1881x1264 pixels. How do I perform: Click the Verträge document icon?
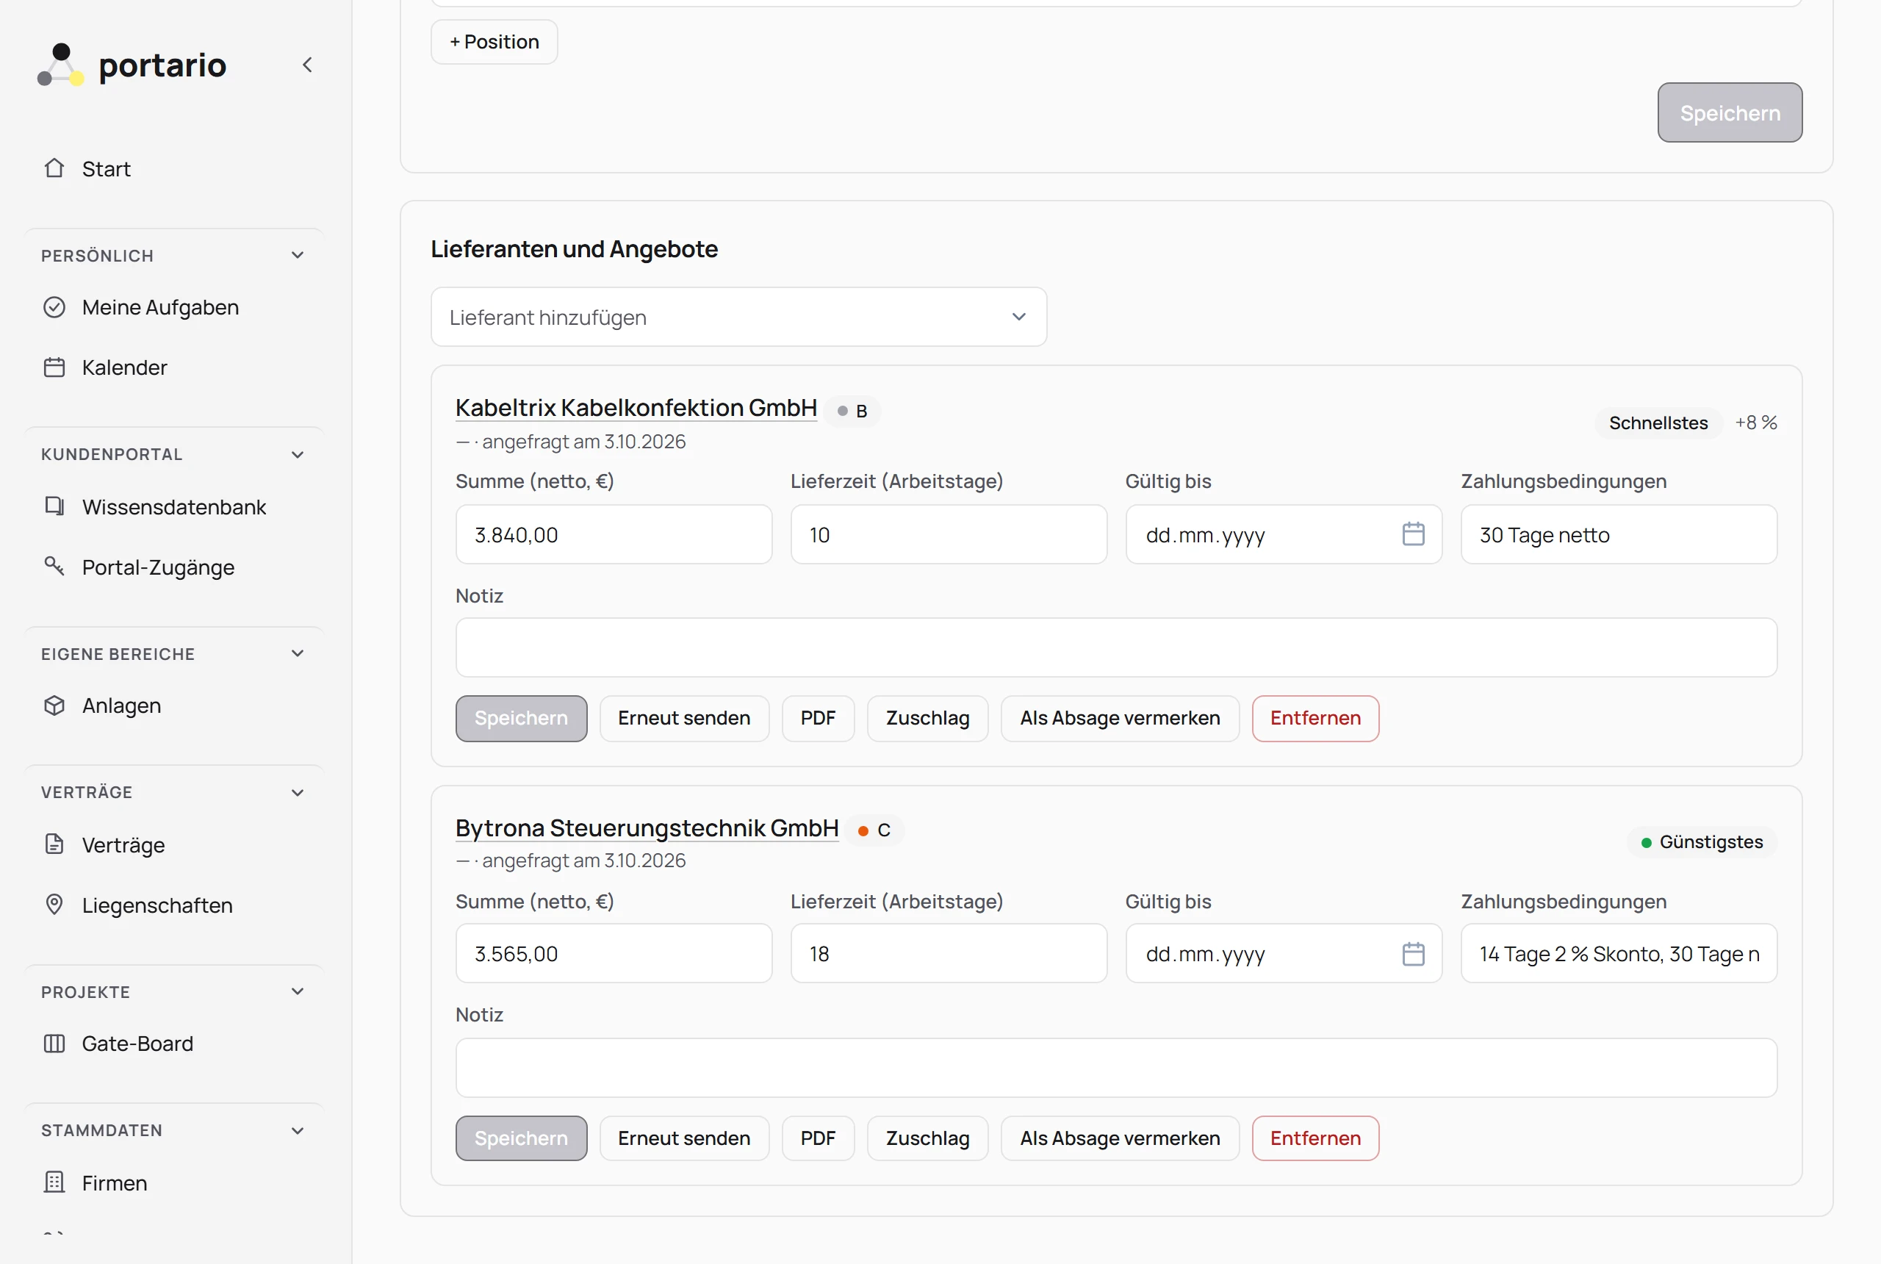[x=54, y=844]
